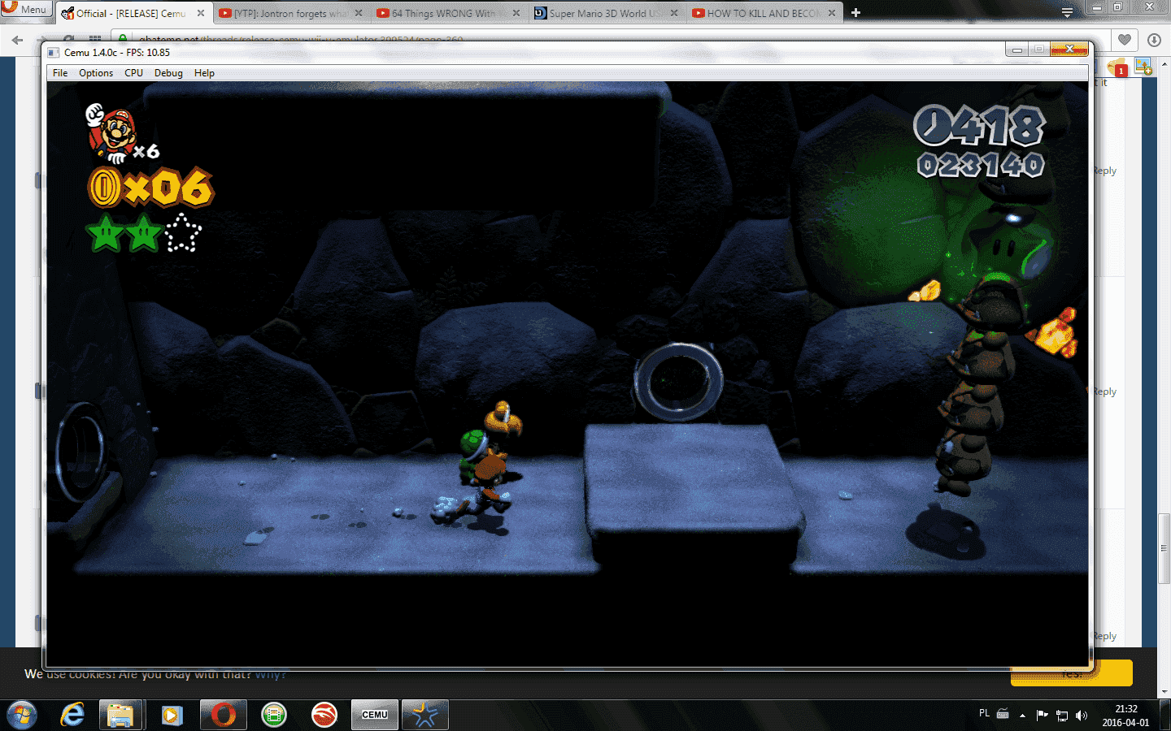Open the File menu in Cemu

coord(60,73)
